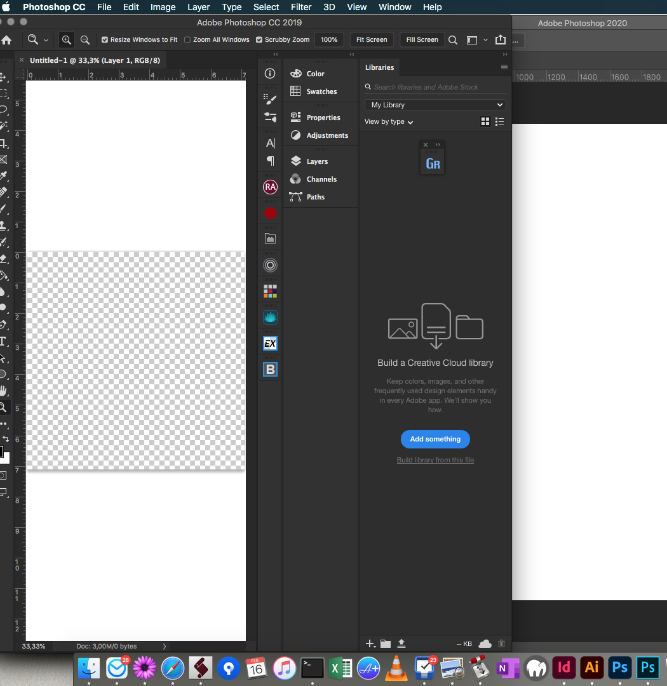Click the zoom out magnifier icon
Viewport: 667px width, 686px height.
[85, 40]
